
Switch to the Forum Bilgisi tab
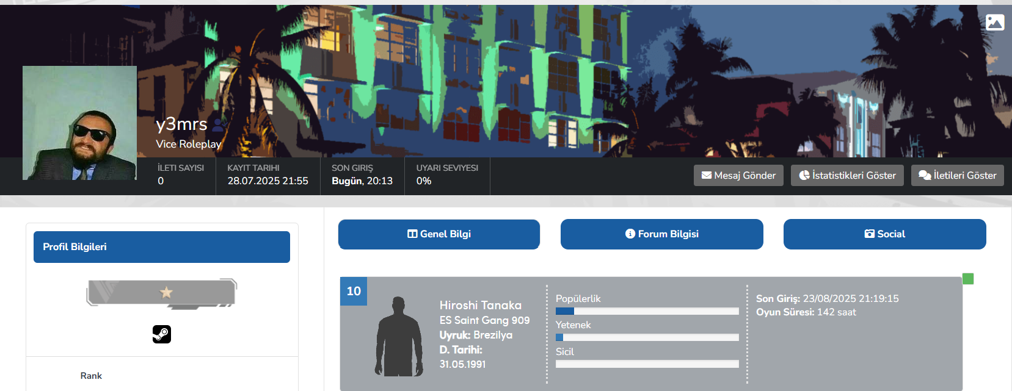662,234
